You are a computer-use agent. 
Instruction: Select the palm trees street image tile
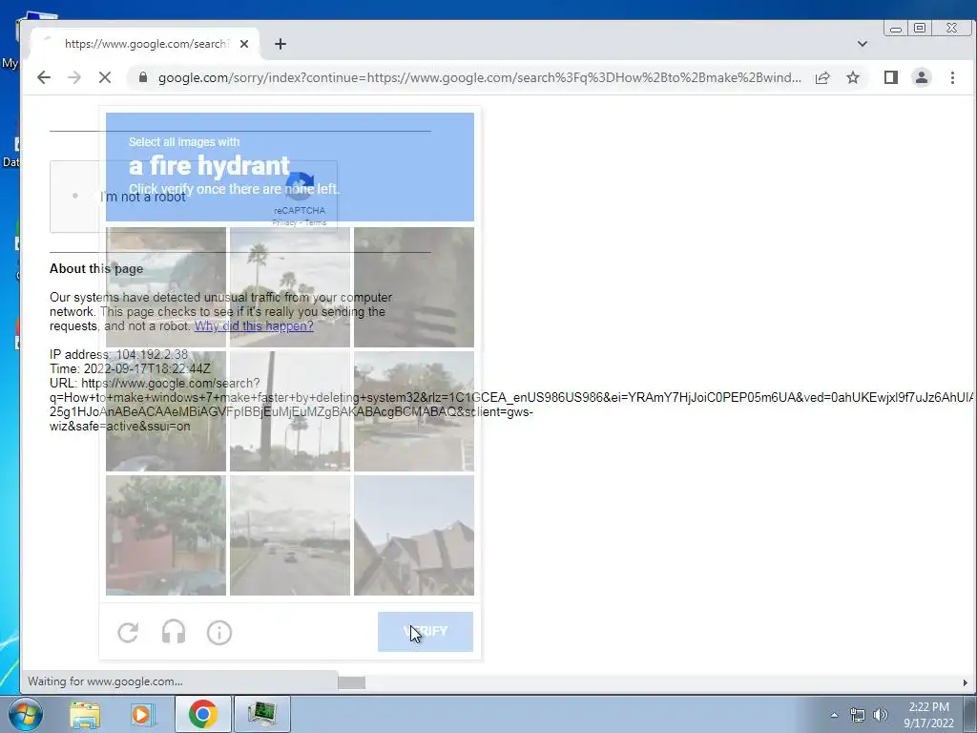(x=290, y=286)
